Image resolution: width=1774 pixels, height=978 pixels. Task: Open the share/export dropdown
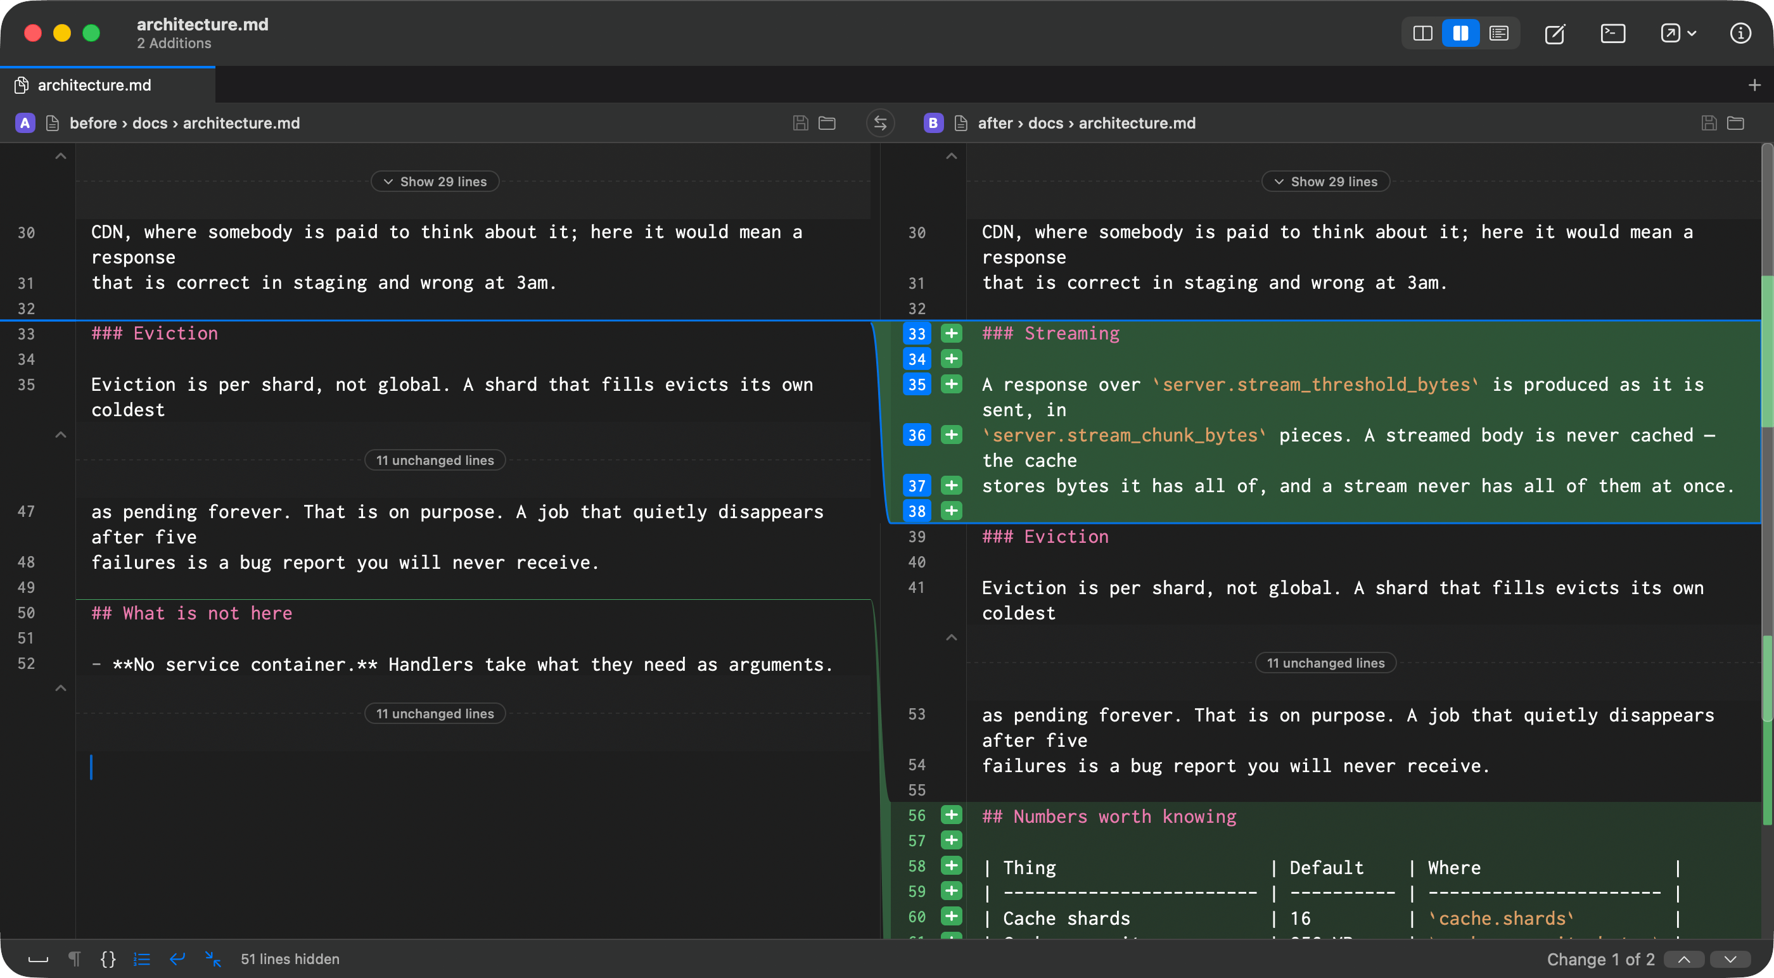[1678, 33]
